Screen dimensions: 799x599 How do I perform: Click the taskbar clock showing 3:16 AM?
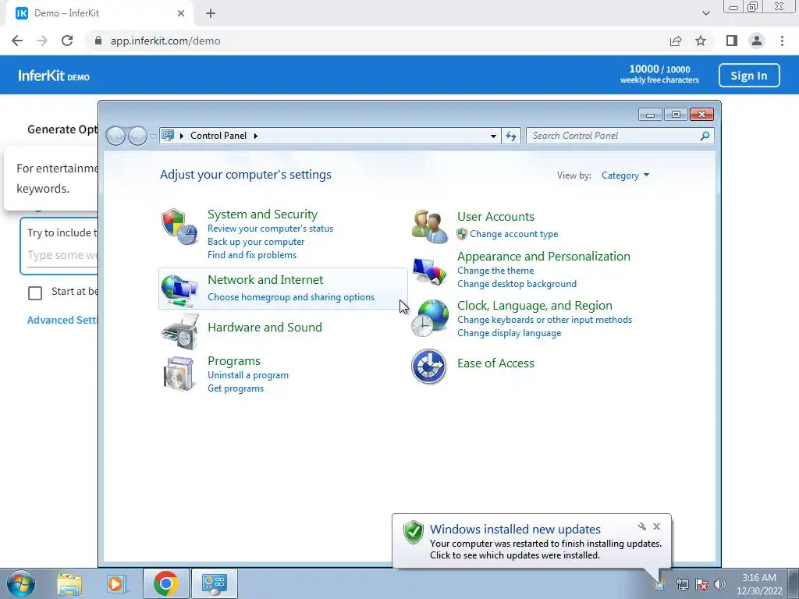pyautogui.click(x=759, y=584)
